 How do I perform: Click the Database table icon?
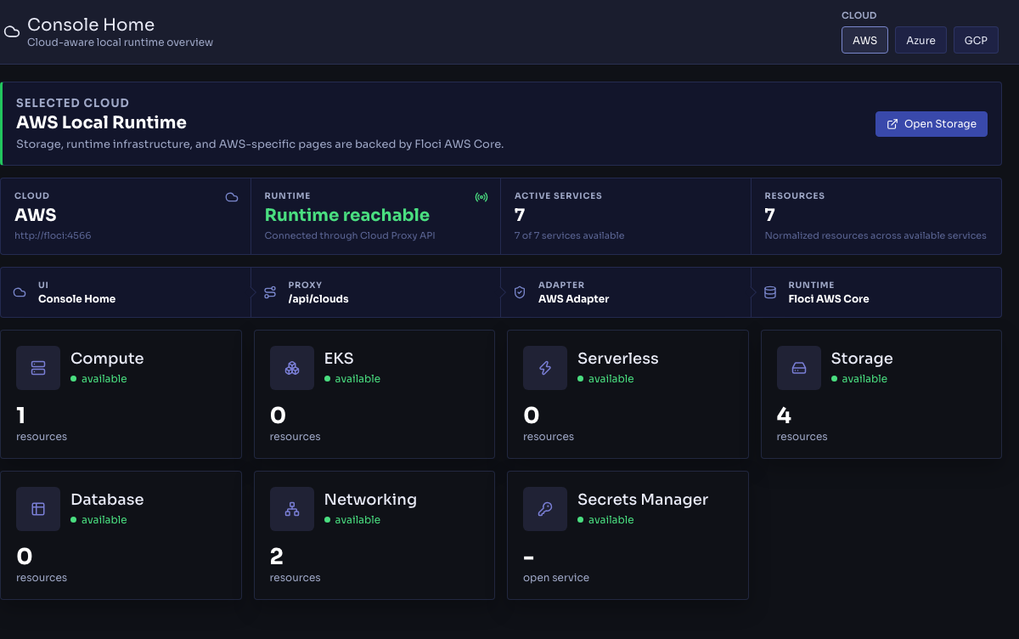(38, 509)
